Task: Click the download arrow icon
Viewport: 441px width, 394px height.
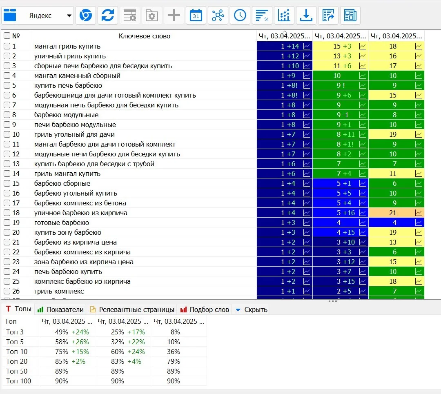Action: tap(306, 15)
